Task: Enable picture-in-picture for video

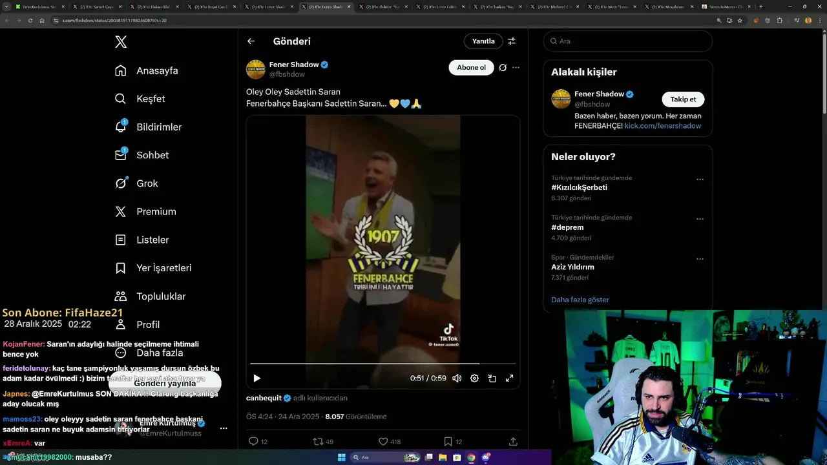Action: tap(492, 378)
